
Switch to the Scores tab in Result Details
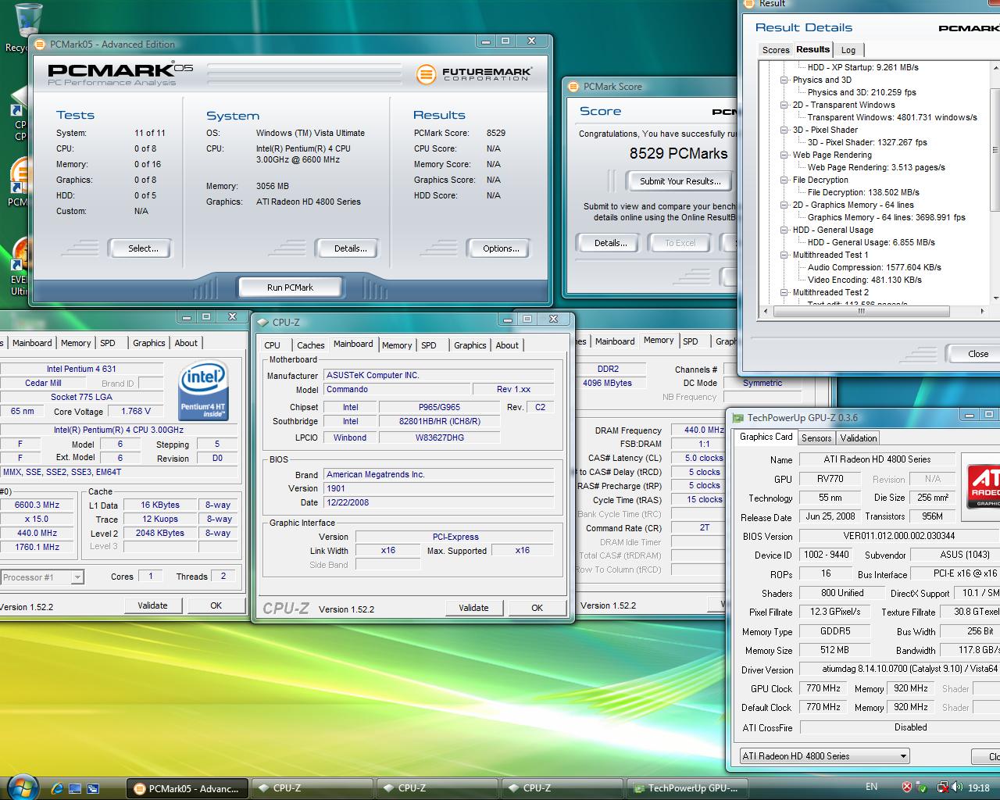pos(776,50)
